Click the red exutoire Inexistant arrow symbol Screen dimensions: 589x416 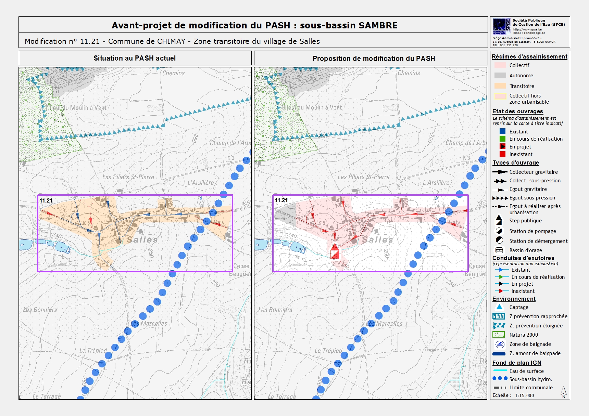click(x=501, y=291)
